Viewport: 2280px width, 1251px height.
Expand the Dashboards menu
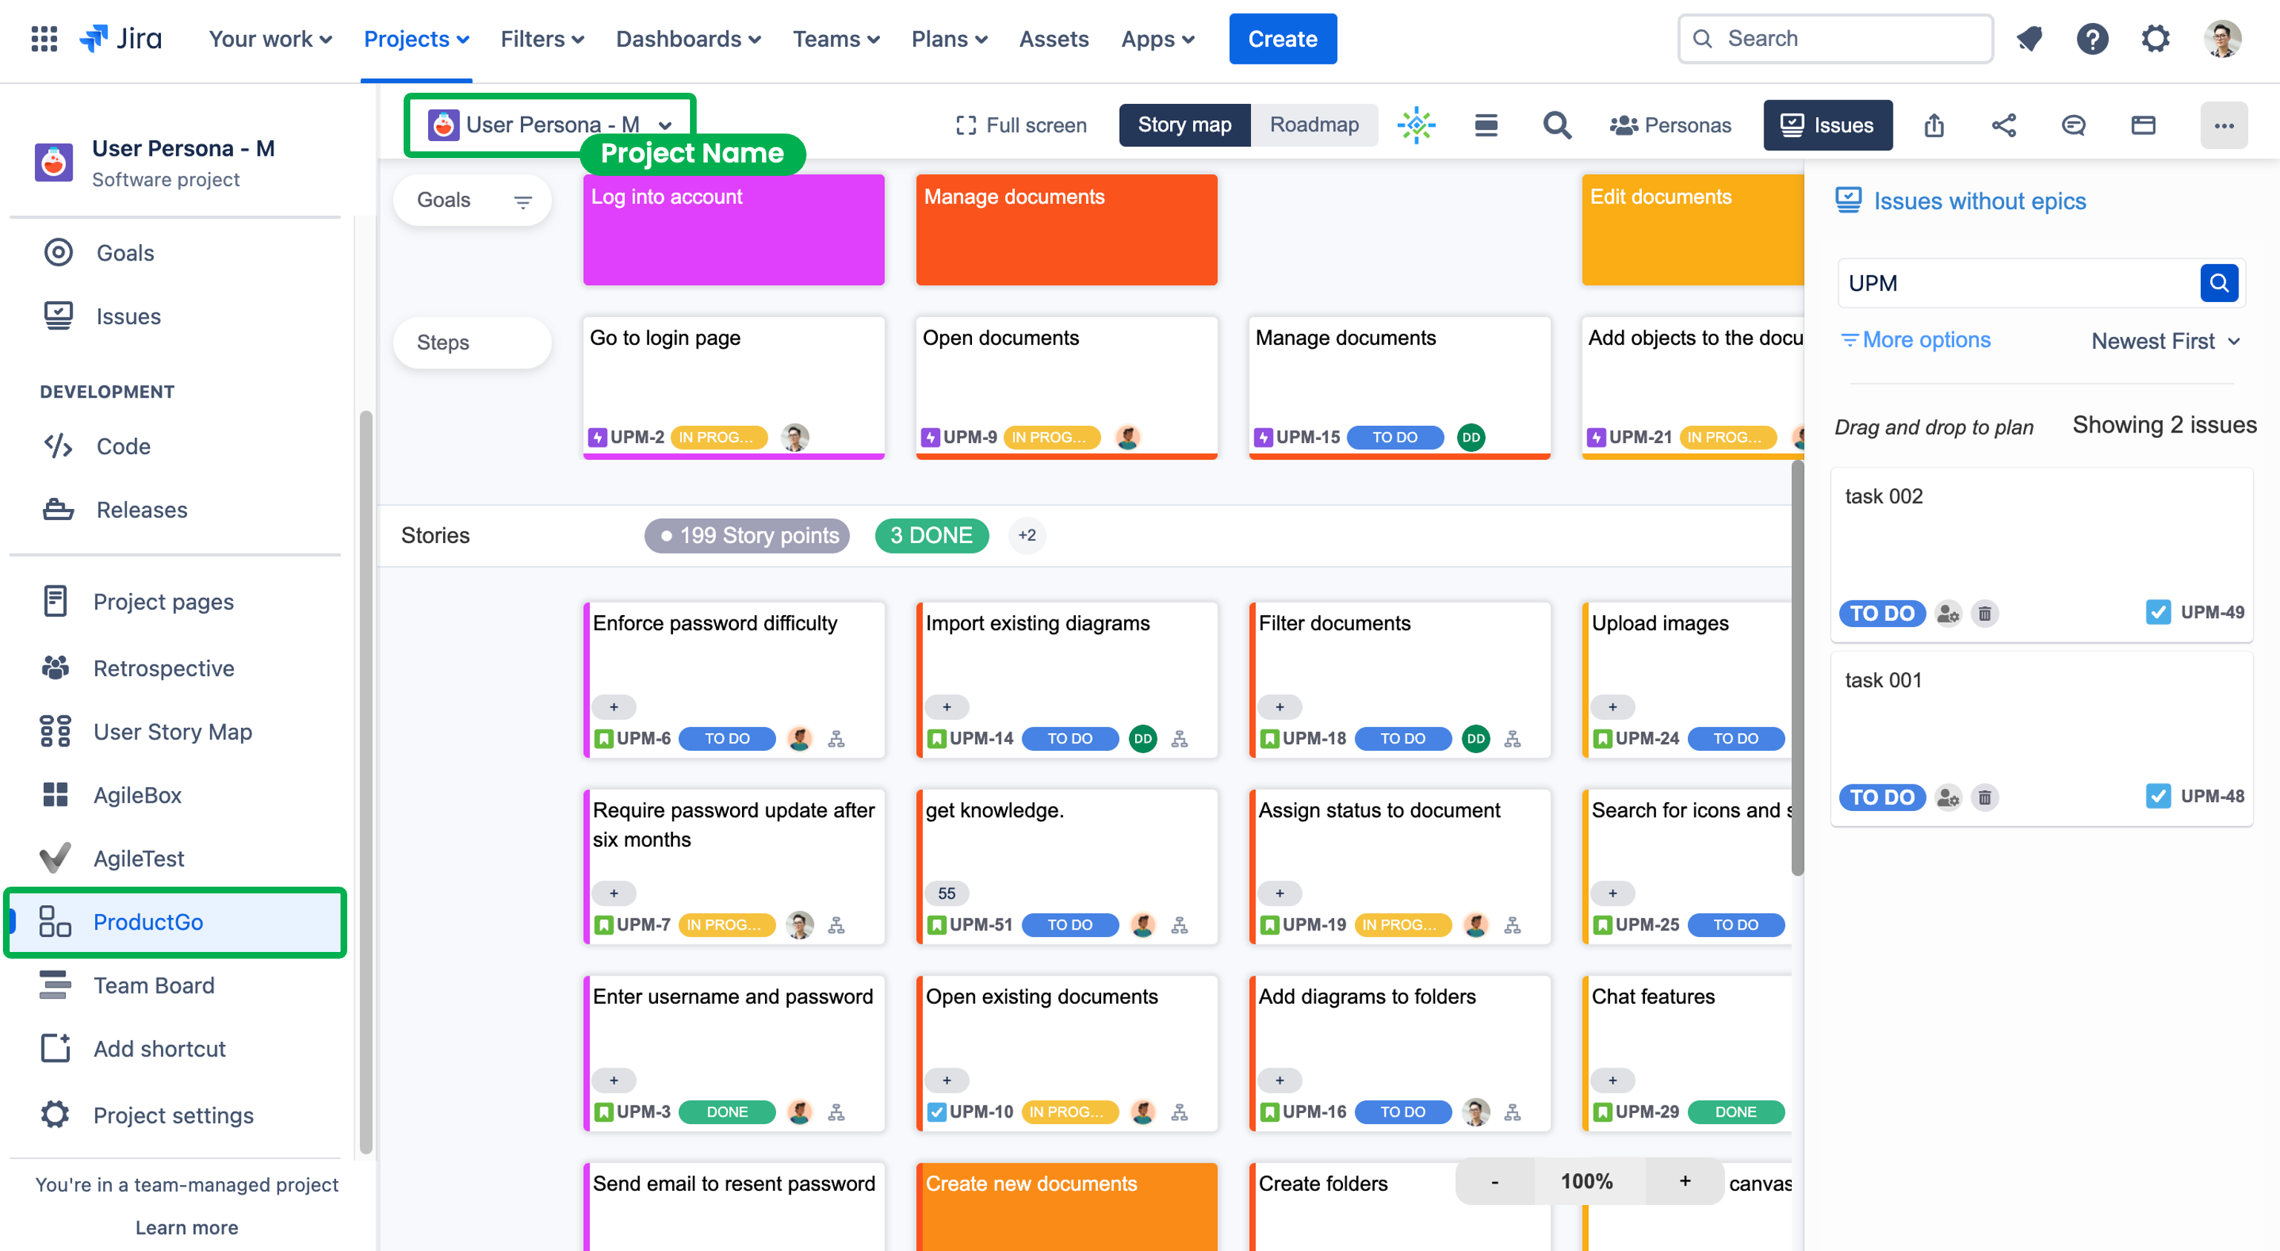[x=688, y=39]
